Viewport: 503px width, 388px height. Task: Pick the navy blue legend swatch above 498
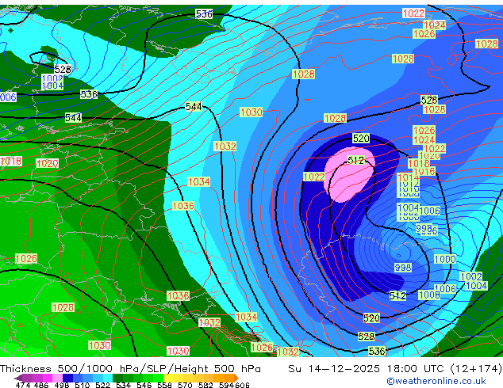pos(67,378)
